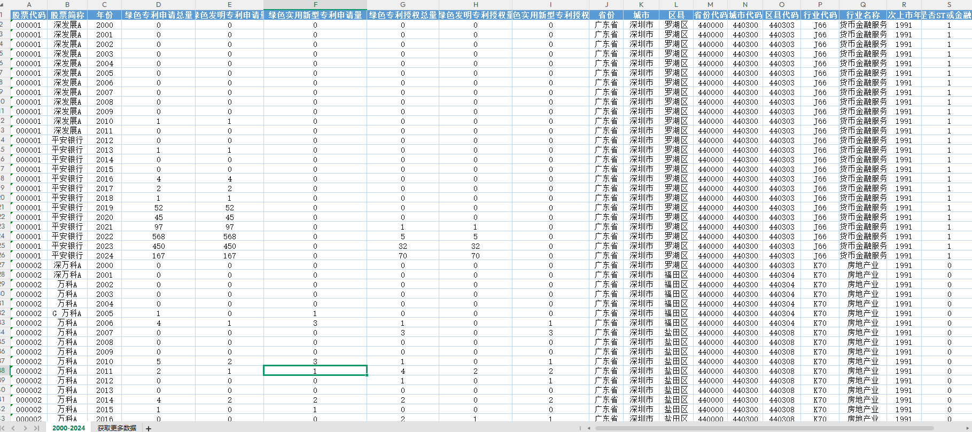Viewport: 972px width, 432px height.
Task: Select column F by its header
Action: pyautogui.click(x=315, y=5)
